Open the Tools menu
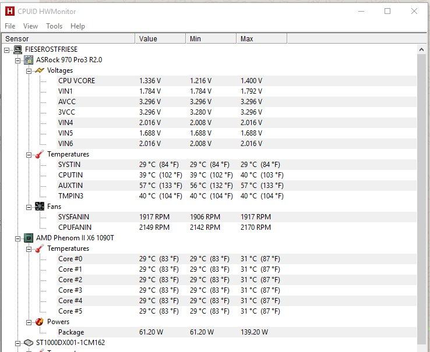Image resolution: width=430 pixels, height=352 pixels. tap(54, 26)
